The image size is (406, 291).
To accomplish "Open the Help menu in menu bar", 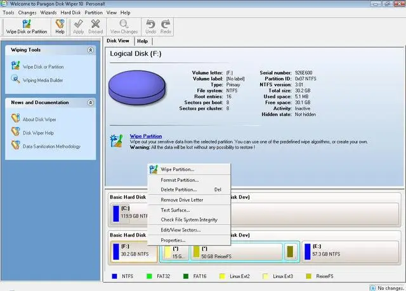I will coord(126,13).
